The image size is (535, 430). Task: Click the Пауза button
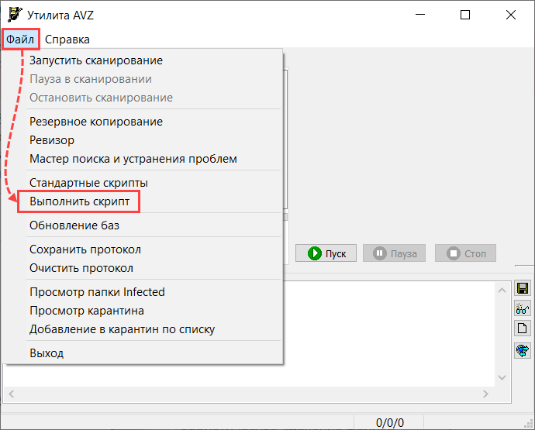click(x=394, y=253)
